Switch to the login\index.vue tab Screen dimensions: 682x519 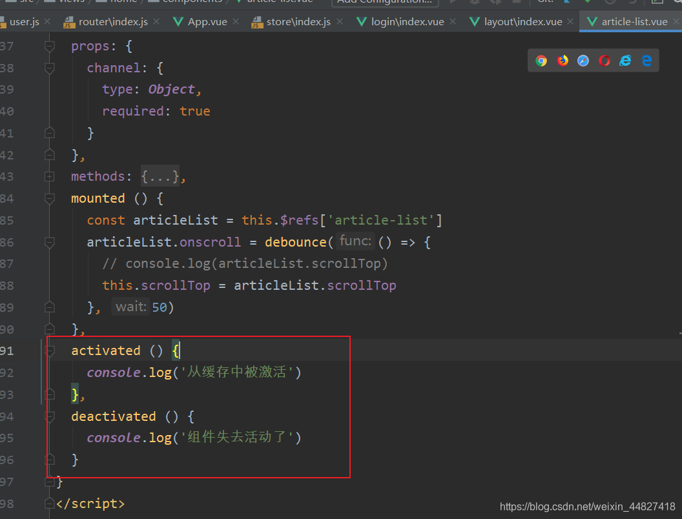(408, 22)
